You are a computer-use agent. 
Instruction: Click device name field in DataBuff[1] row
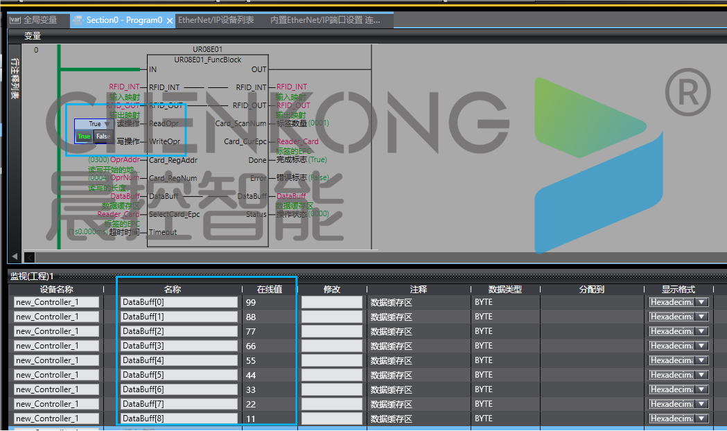(x=57, y=317)
